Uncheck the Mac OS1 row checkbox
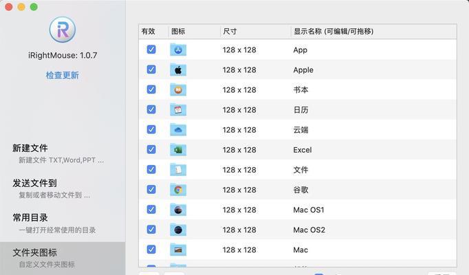This screenshot has height=275, width=469. pos(151,210)
